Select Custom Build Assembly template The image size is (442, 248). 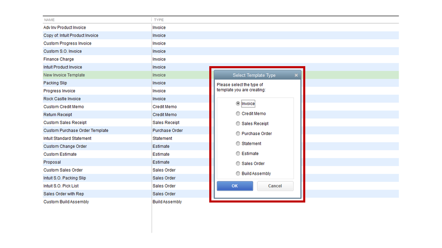[x=66, y=202]
